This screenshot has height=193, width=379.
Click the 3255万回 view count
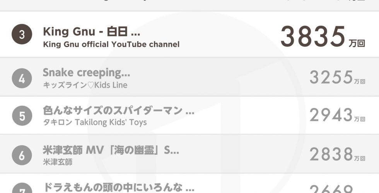[x=337, y=77]
